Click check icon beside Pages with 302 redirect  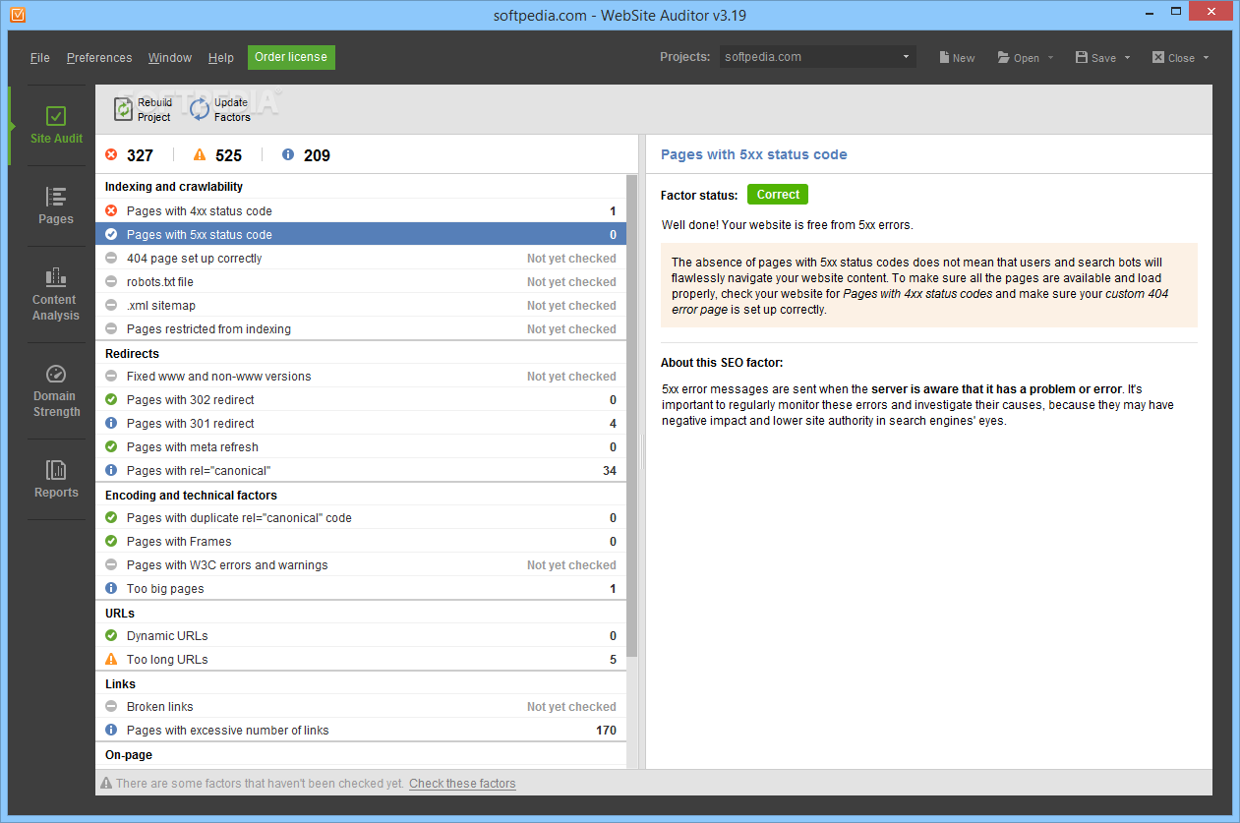coord(111,399)
